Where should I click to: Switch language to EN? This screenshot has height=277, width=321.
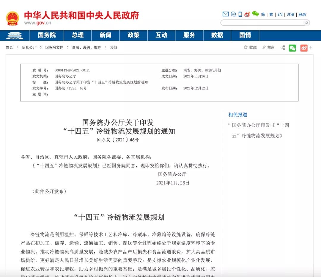point(280,15)
